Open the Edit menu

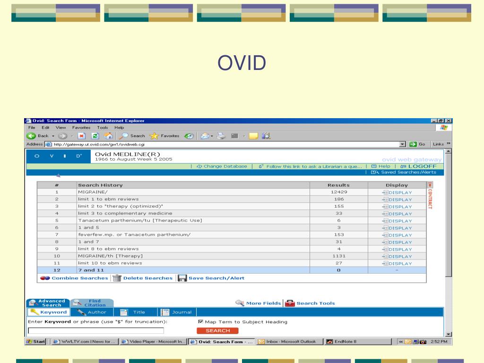tap(45, 128)
